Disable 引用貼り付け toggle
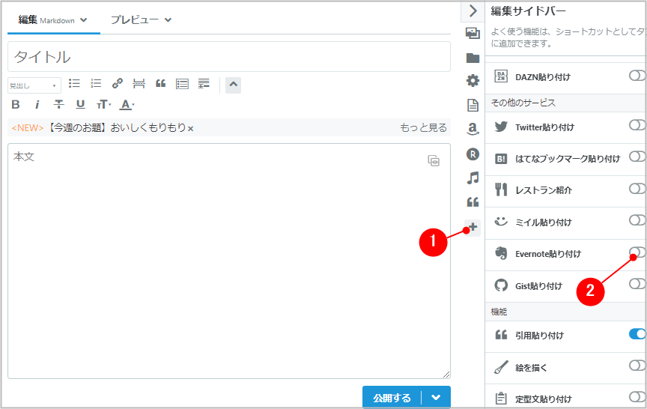This screenshot has height=409, width=647. (637, 333)
